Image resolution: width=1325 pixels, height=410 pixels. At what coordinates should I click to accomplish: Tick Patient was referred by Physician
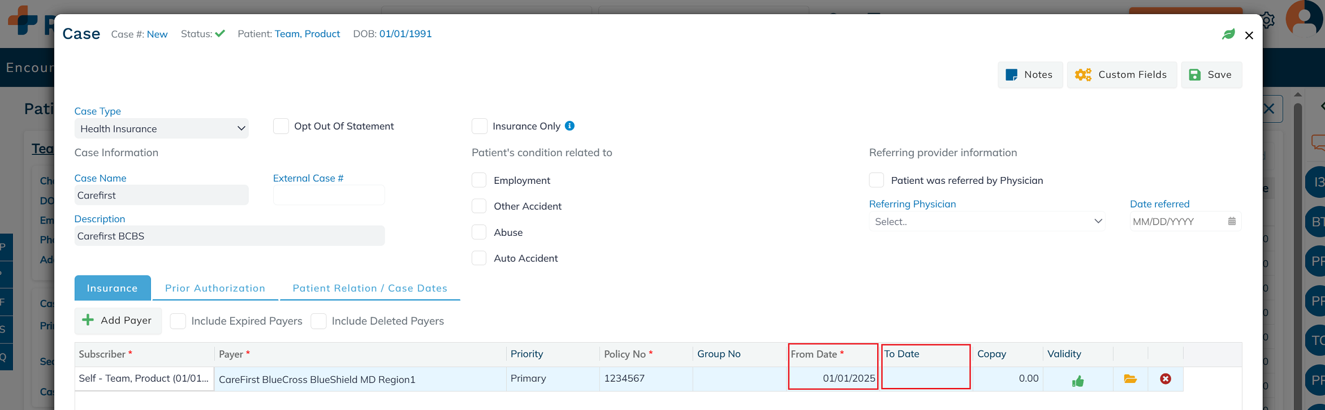click(x=877, y=180)
